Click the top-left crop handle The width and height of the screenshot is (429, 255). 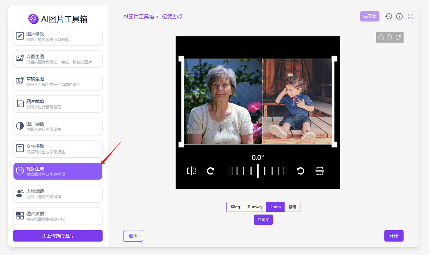181,59
